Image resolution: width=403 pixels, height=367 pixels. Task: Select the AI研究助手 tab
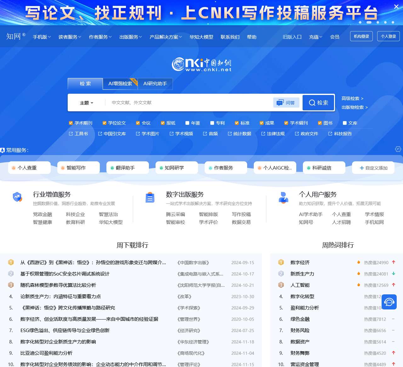click(155, 84)
